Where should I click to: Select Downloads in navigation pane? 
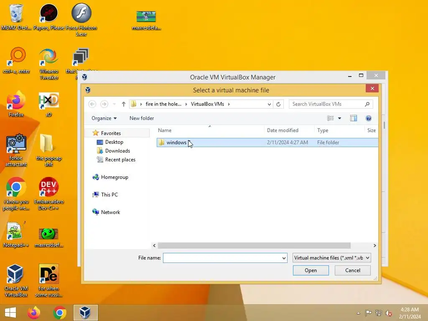[117, 150]
